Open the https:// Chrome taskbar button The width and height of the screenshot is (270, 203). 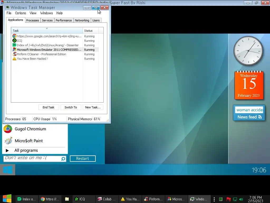coord(50,199)
